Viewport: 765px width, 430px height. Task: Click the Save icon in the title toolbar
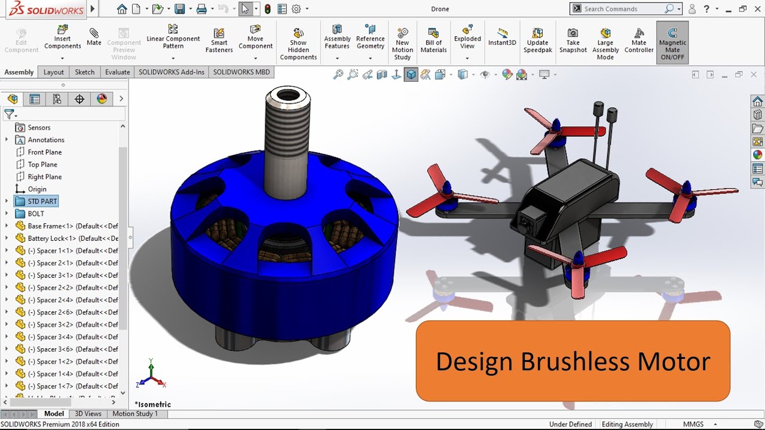click(179, 9)
